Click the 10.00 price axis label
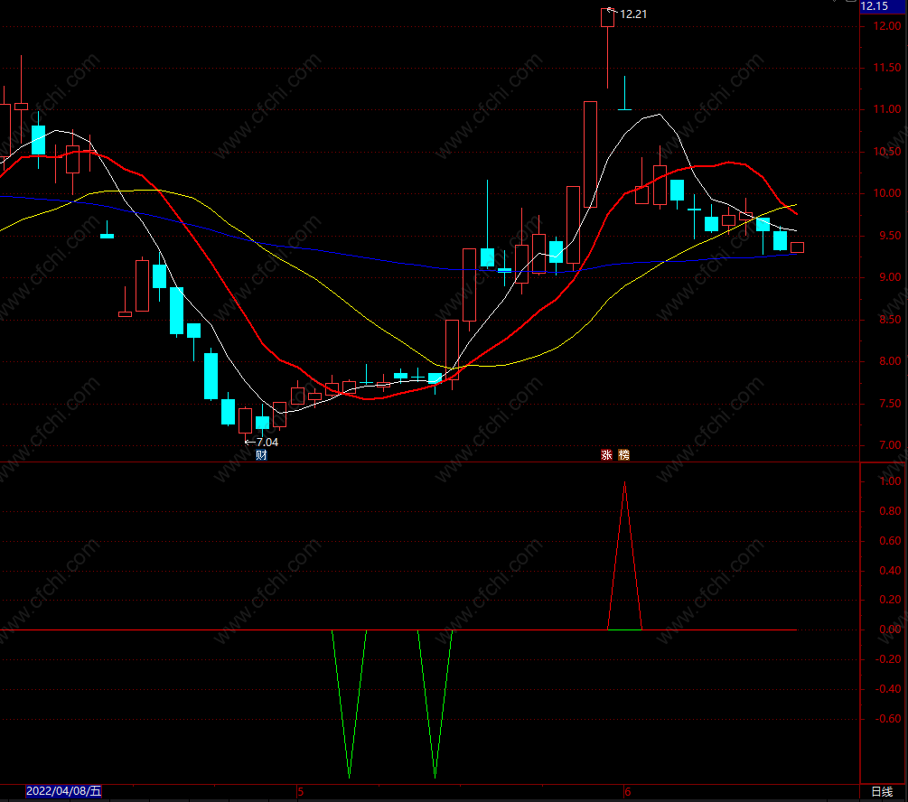 (x=887, y=193)
